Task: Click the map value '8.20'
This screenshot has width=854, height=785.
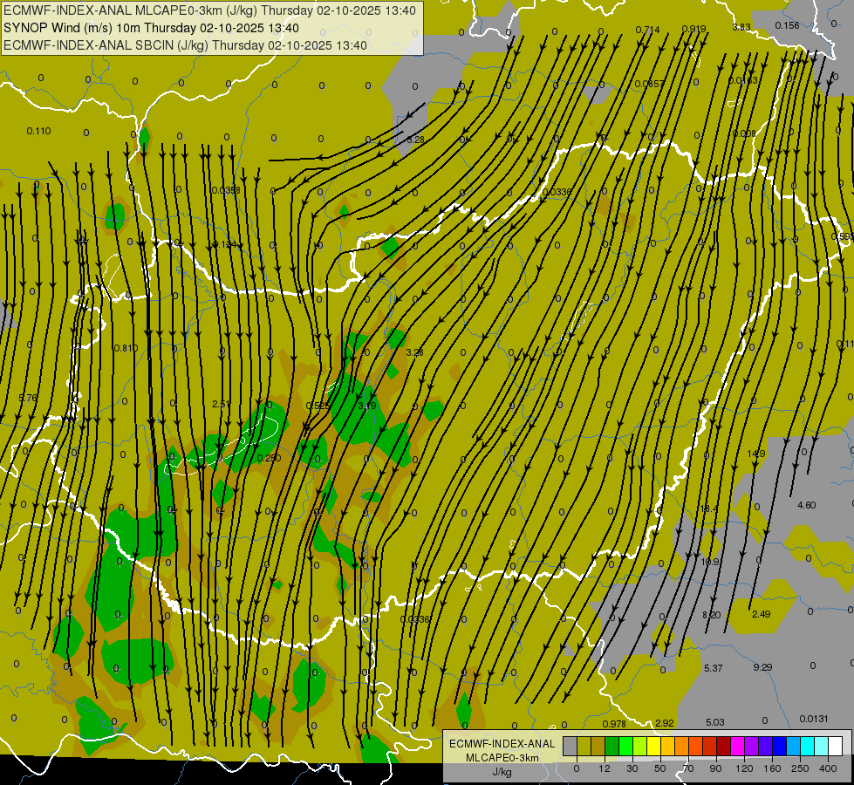Action: (x=711, y=615)
